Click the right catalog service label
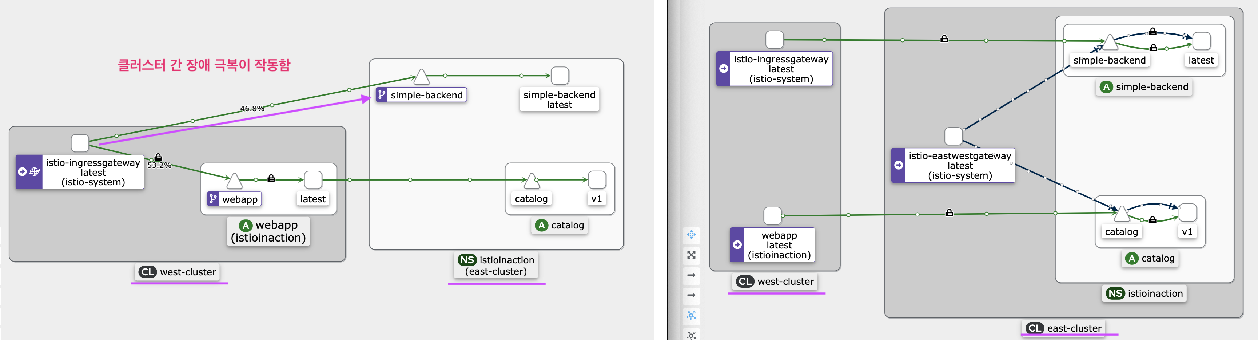The width and height of the screenshot is (1258, 340). 1121,232
